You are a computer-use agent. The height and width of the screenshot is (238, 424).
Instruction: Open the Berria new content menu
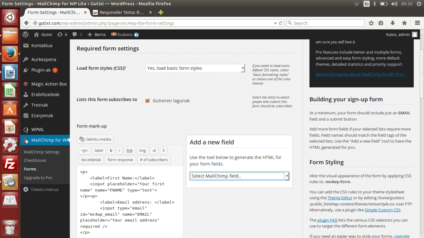tap(96, 34)
